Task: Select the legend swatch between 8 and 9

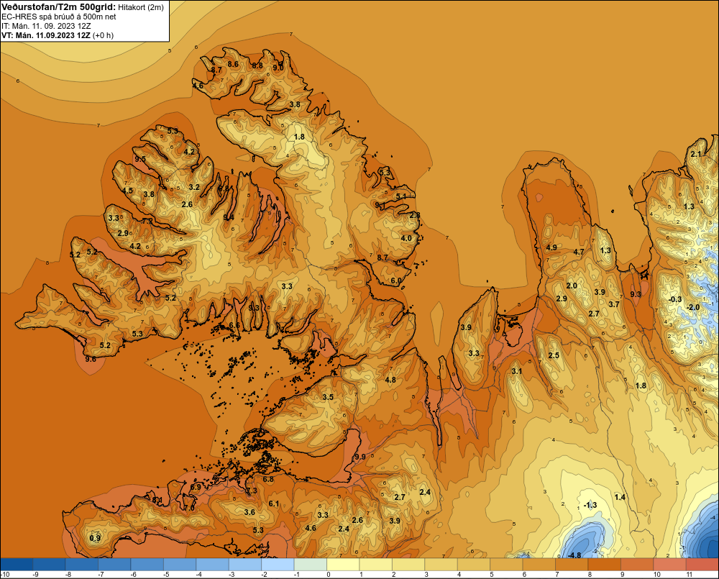Action: pos(605,565)
